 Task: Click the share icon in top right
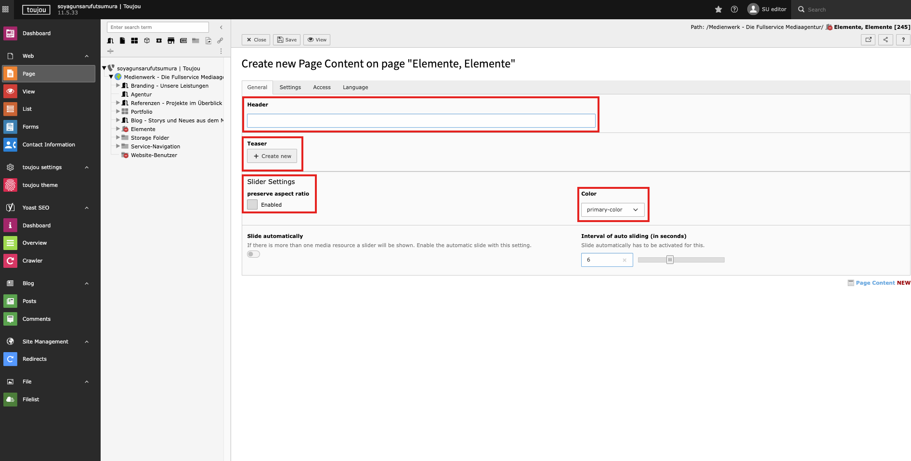pyautogui.click(x=885, y=40)
